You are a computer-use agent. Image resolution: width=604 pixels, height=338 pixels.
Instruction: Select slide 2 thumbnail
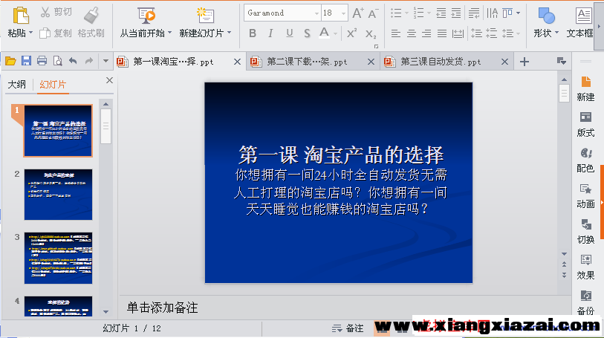point(58,195)
